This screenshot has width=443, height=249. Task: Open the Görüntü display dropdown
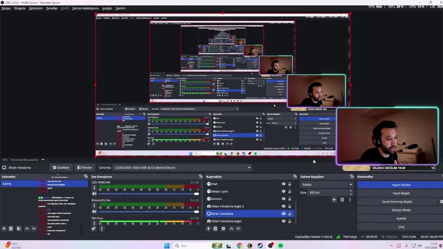182,168
